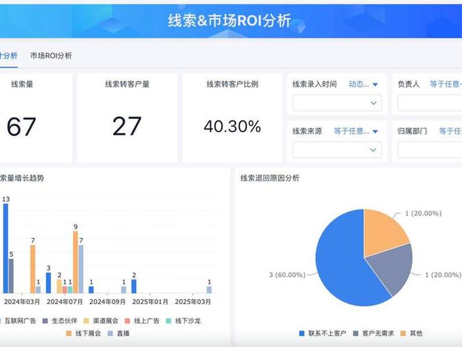Click the 线索量 value 67
Viewport: 462px width, 347px height.
21,127
